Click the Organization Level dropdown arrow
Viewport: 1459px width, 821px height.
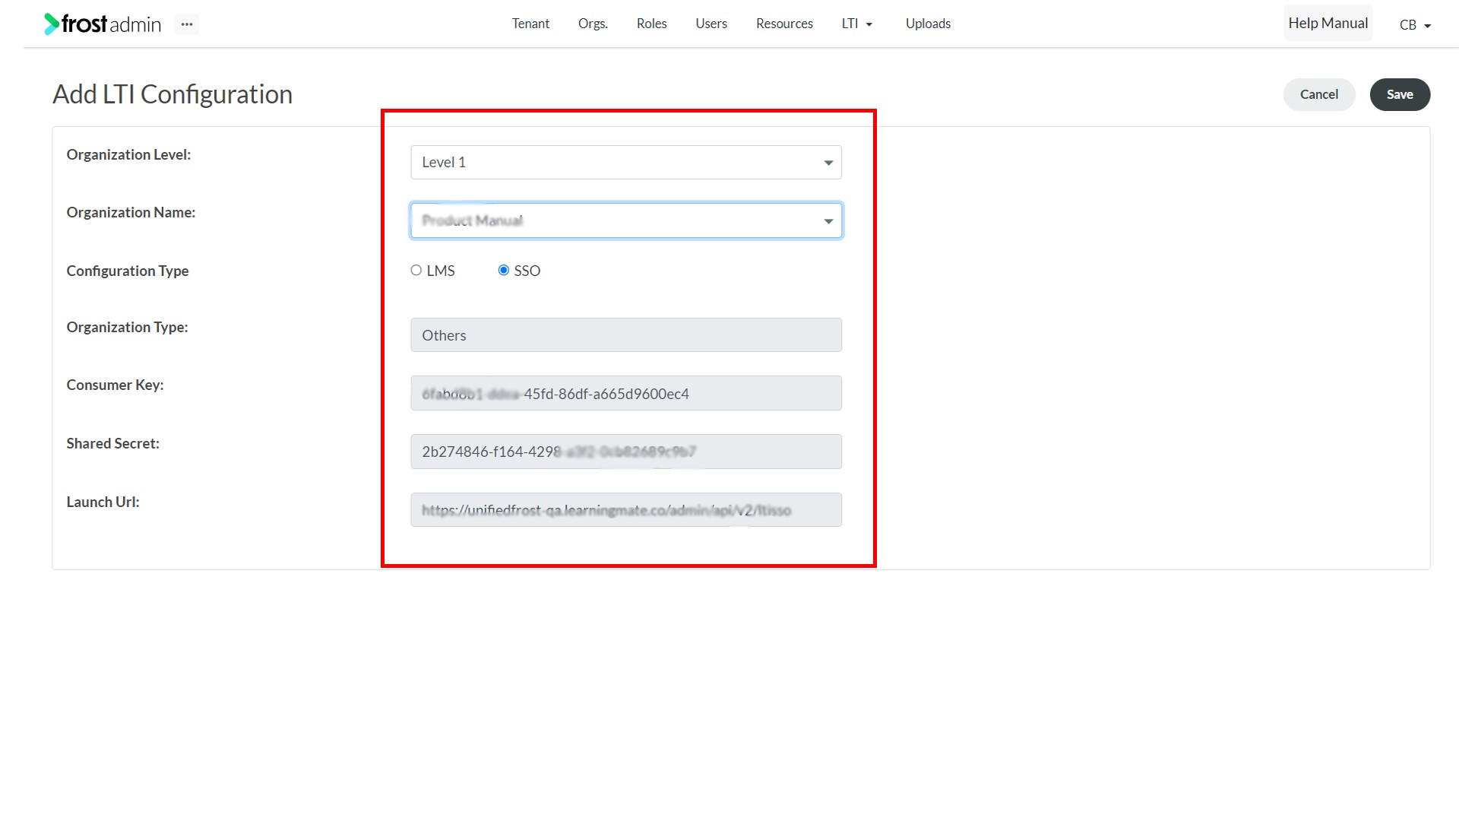click(828, 163)
